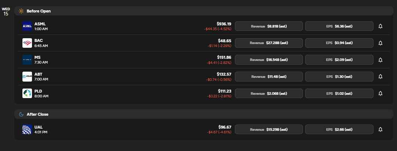This screenshot has width=397, height=151.
Task: Set the bell alert for ABT
Action: coord(380,76)
